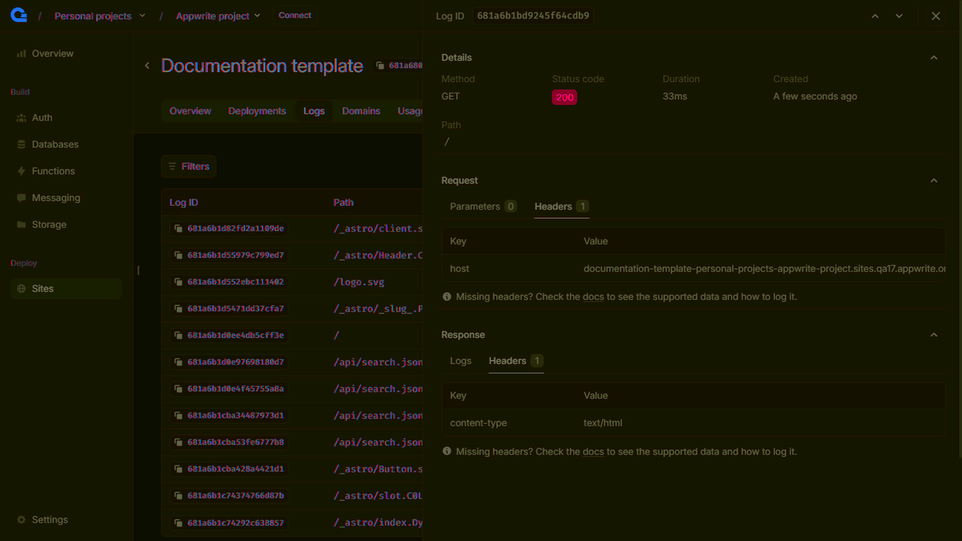Screen dimensions: 962x541
Task: Open Functions from the sidebar
Action: pos(53,171)
